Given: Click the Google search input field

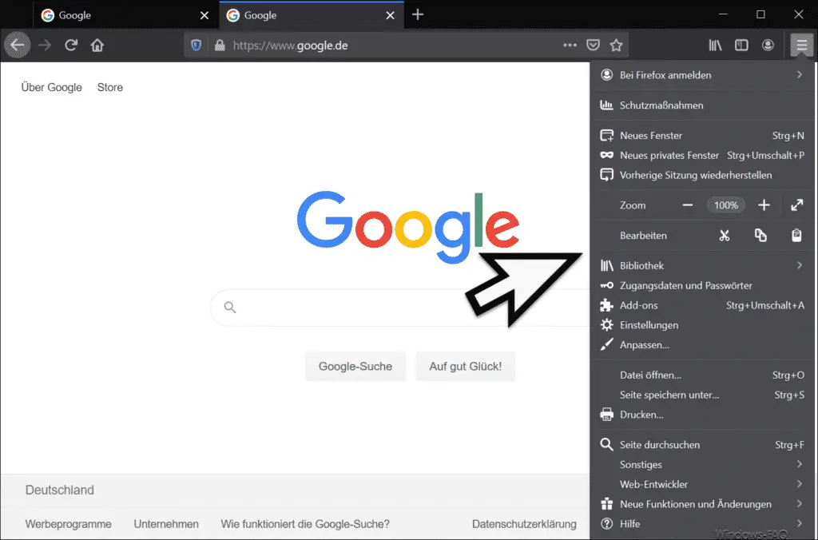Looking at the screenshot, I should click(400, 308).
